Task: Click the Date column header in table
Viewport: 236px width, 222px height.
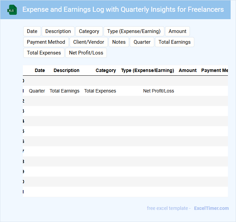Action: click(x=40, y=70)
